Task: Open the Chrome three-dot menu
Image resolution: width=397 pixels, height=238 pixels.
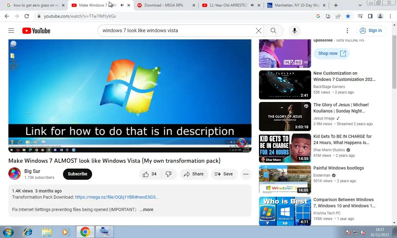Action: pyautogui.click(x=390, y=16)
